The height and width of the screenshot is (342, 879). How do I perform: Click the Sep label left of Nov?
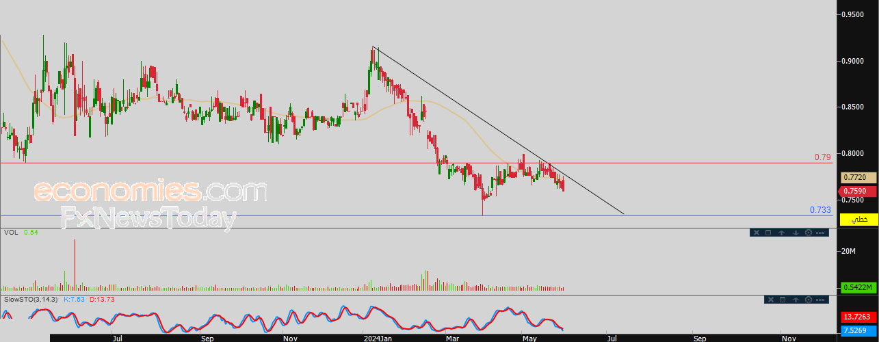click(x=207, y=338)
